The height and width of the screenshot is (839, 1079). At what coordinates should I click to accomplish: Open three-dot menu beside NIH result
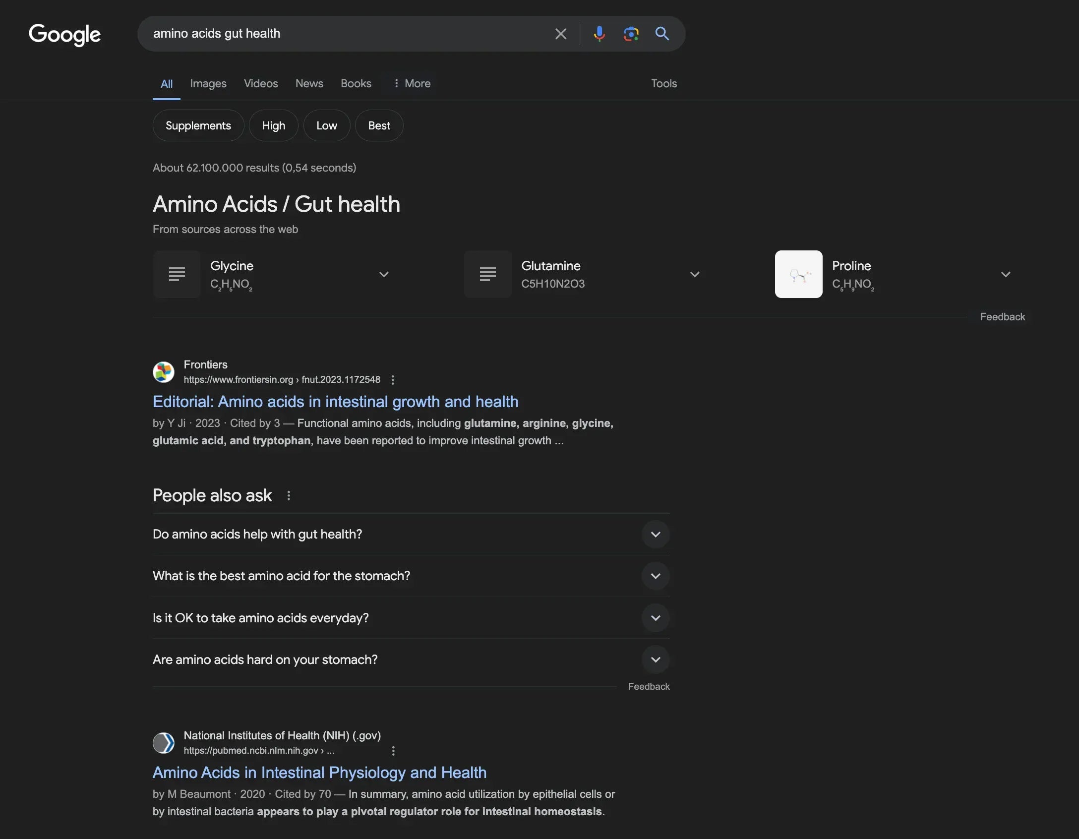pos(393,751)
